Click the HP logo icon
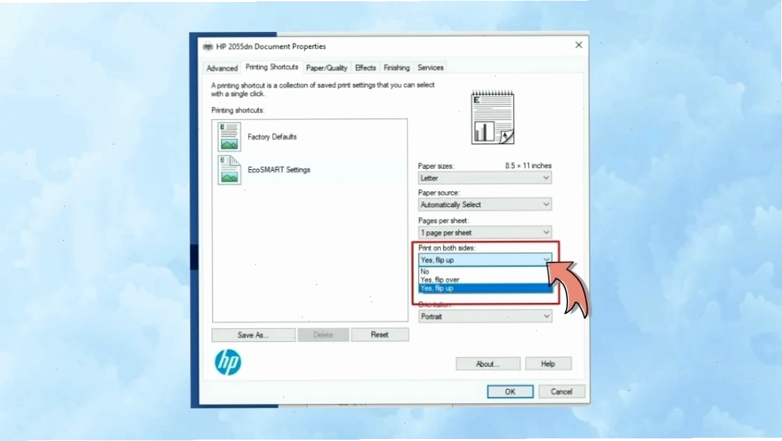 point(228,362)
